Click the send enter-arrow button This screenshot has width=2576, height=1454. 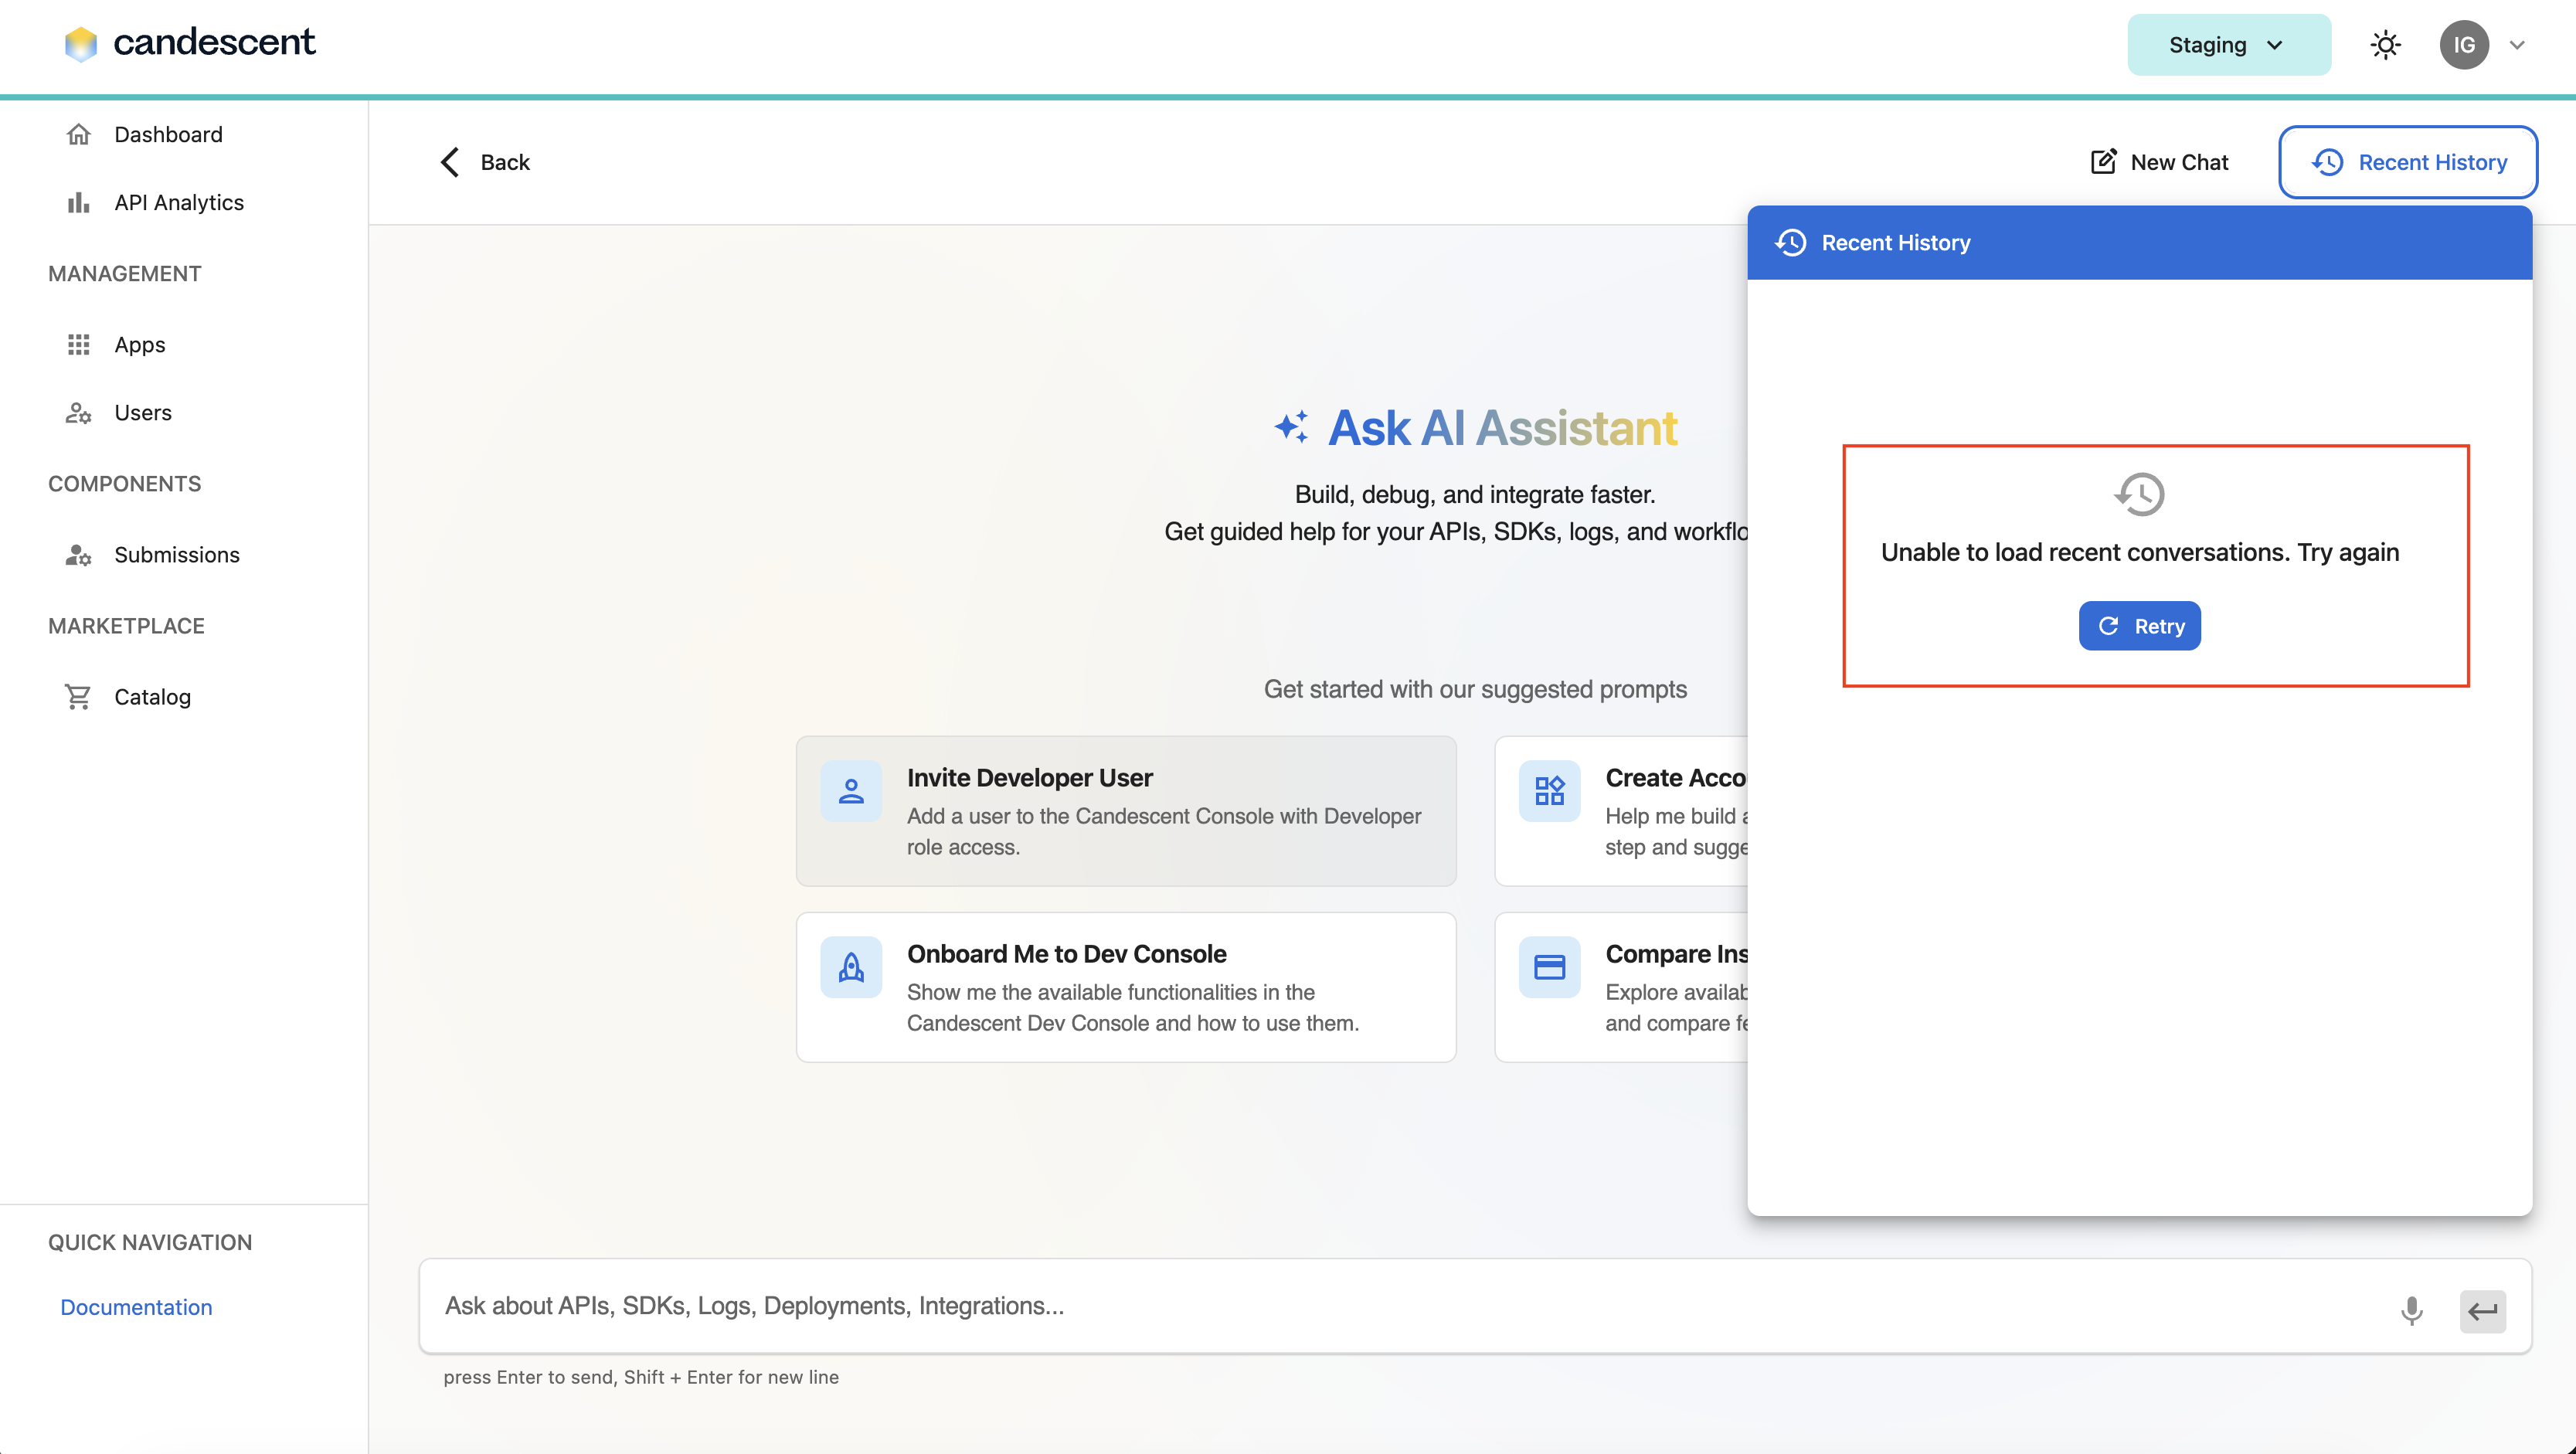(2482, 1311)
